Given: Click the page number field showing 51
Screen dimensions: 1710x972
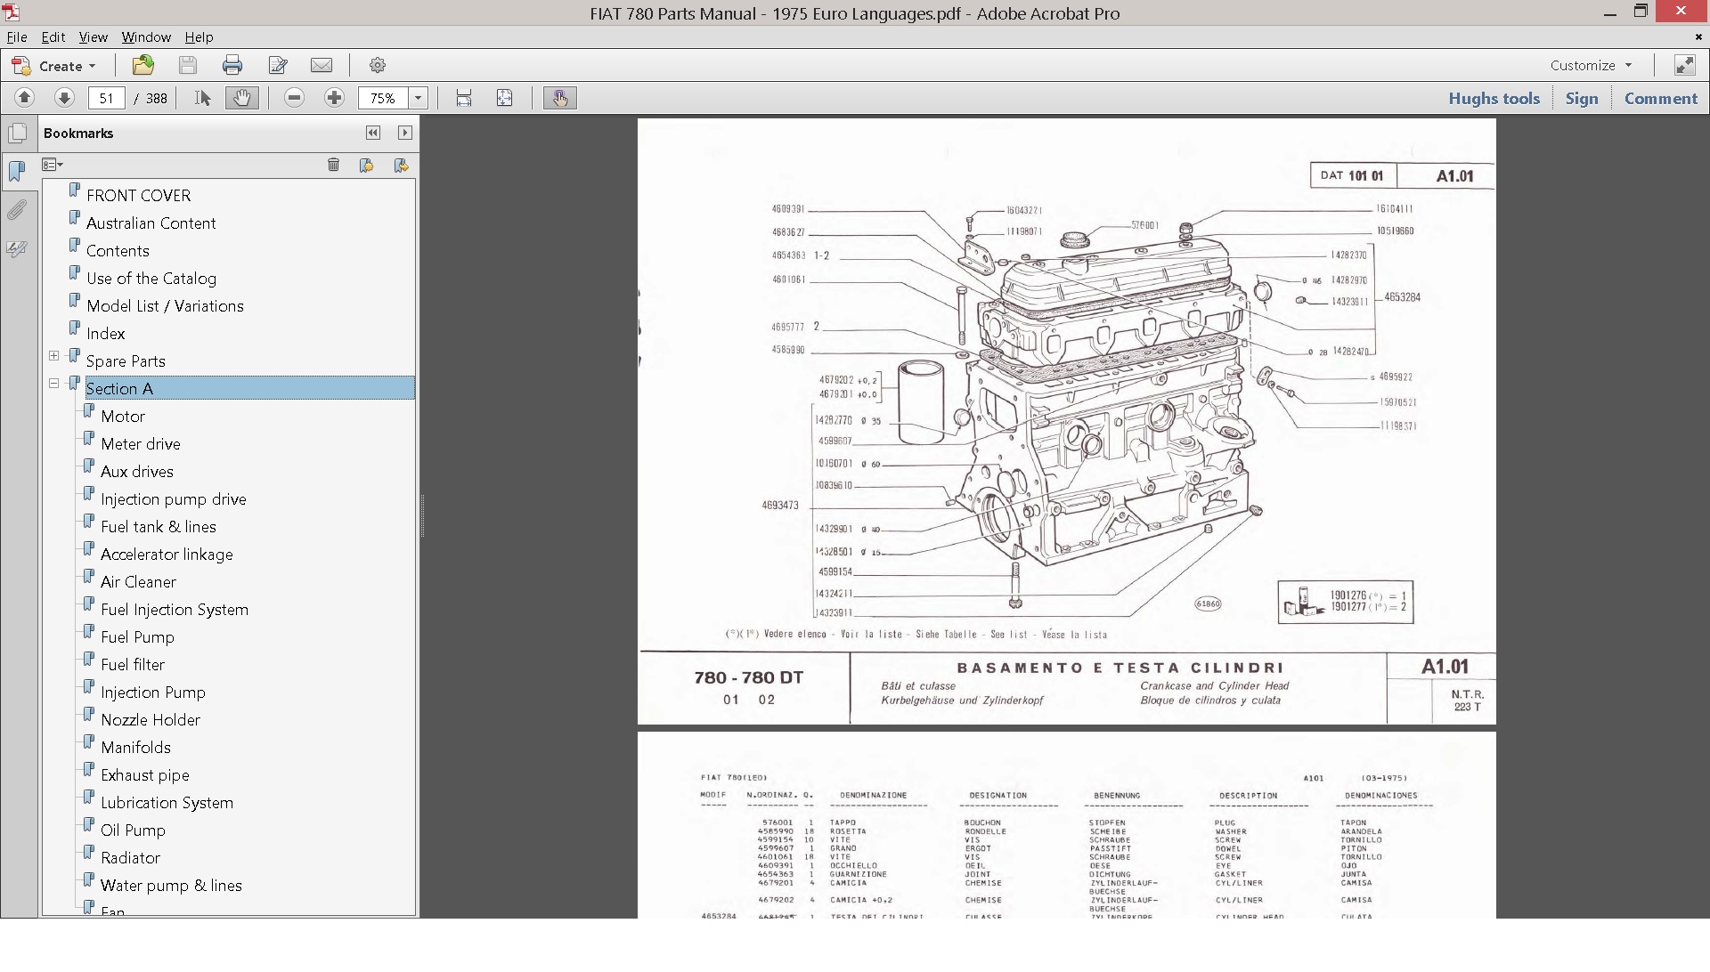Looking at the screenshot, I should point(107,98).
